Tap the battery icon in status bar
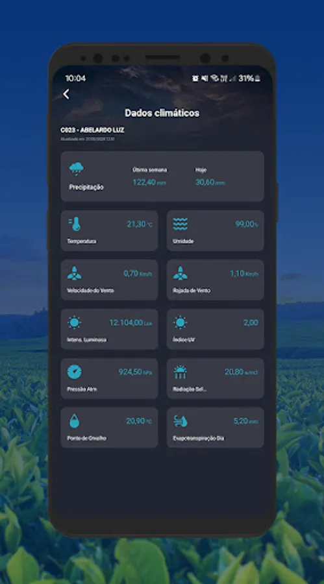The width and height of the screenshot is (324, 584). coord(257,79)
